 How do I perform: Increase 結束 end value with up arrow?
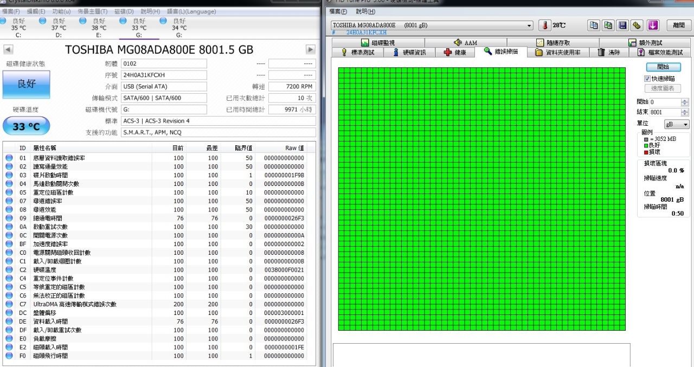685,110
